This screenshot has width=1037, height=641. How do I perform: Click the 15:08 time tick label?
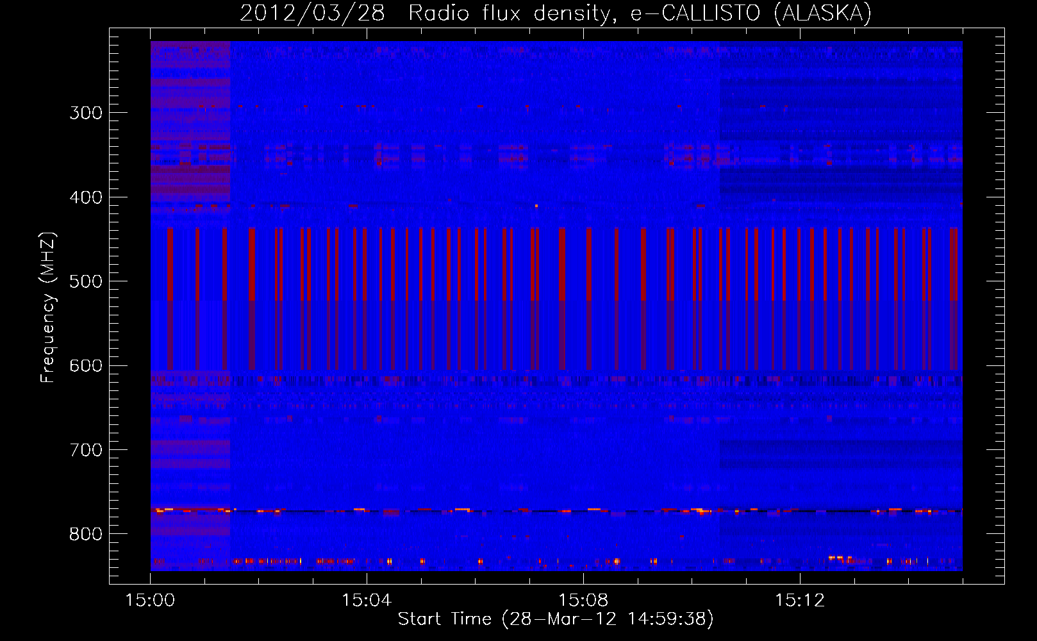[583, 600]
